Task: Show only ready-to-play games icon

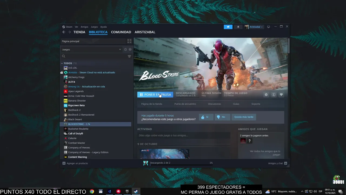Action: [x=130, y=50]
